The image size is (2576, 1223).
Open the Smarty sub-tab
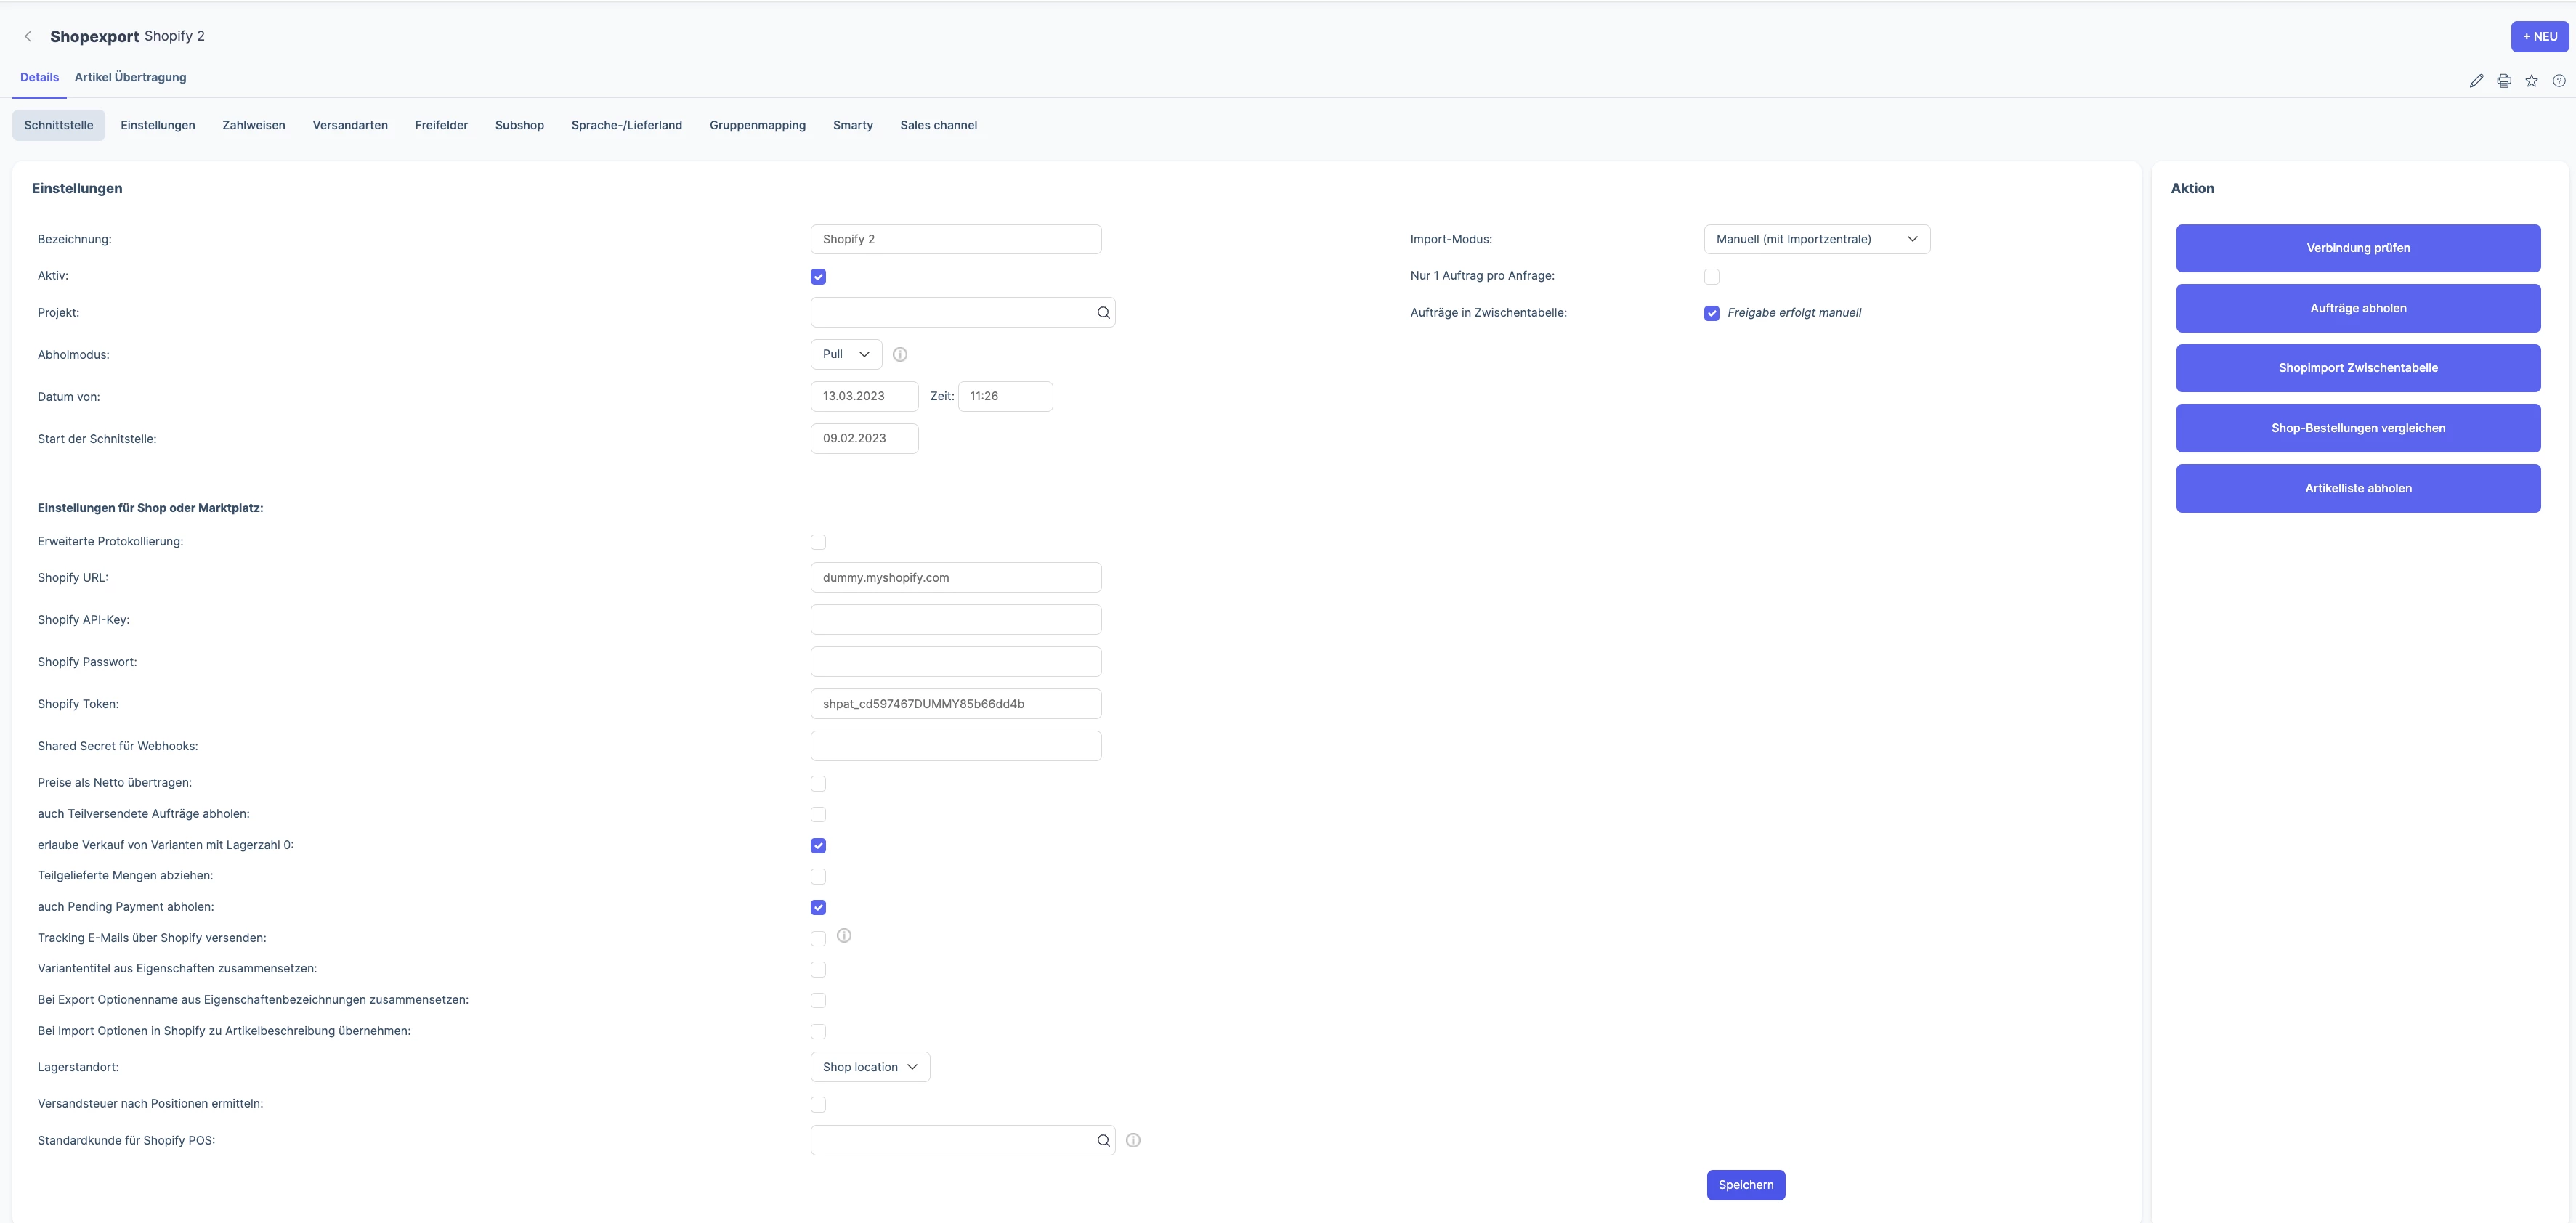pyautogui.click(x=852, y=126)
